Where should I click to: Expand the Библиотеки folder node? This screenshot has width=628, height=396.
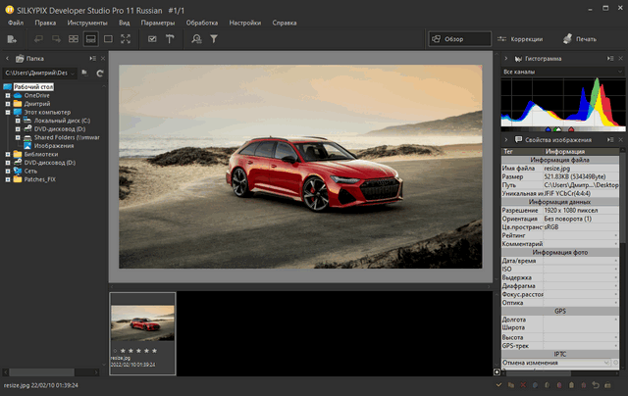tap(8, 154)
